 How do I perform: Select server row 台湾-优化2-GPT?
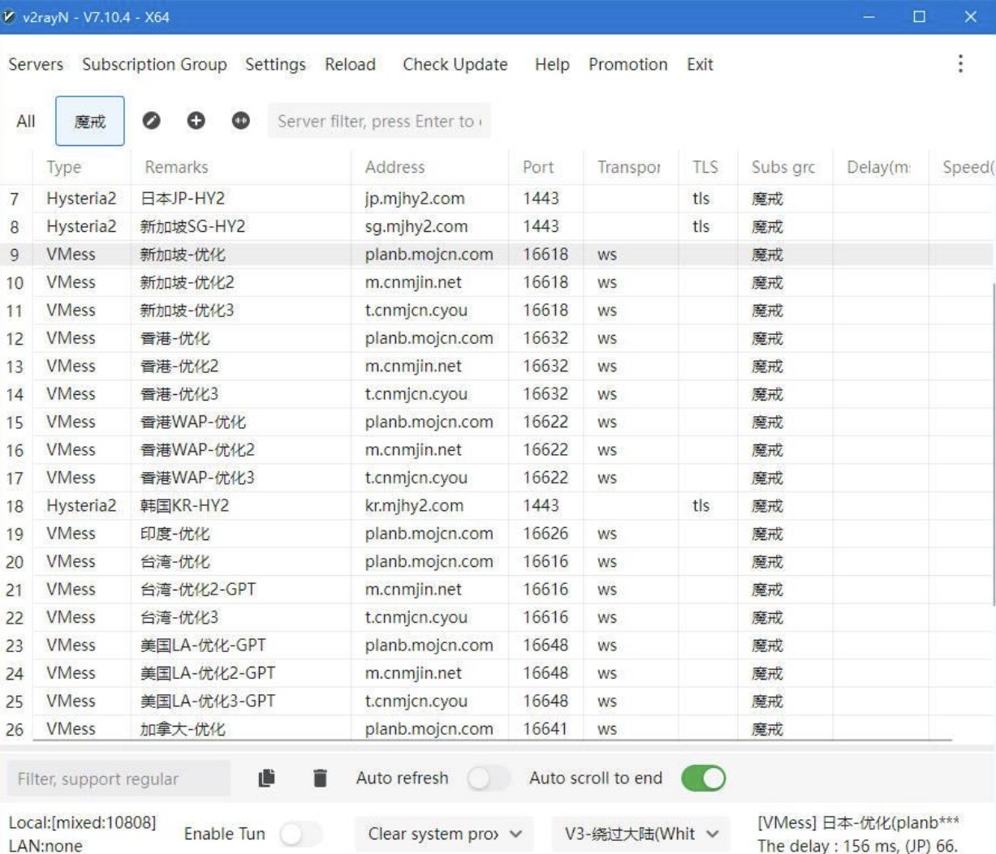click(497, 590)
